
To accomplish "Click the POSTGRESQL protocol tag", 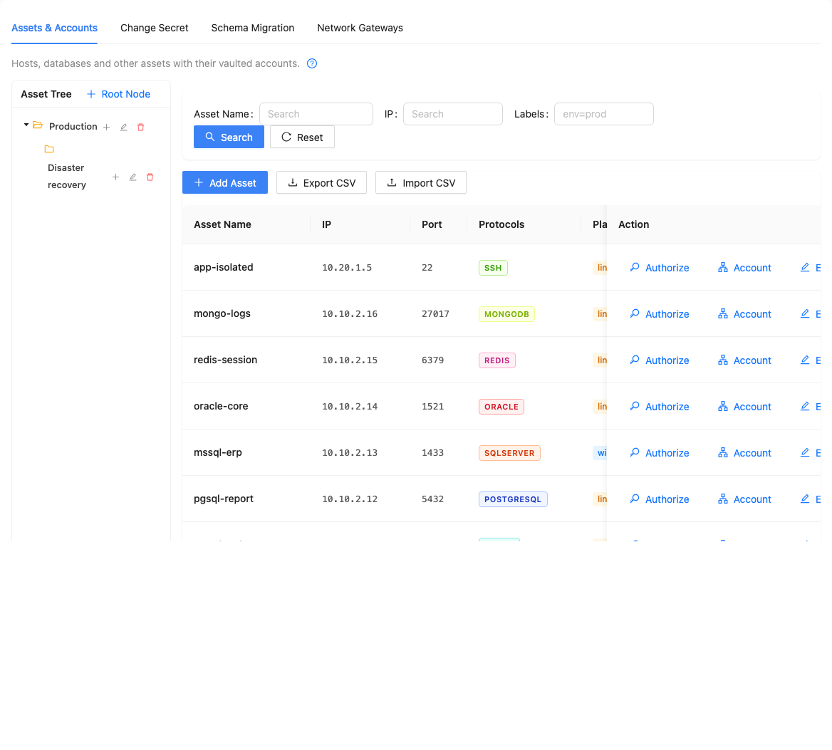I will coord(513,499).
